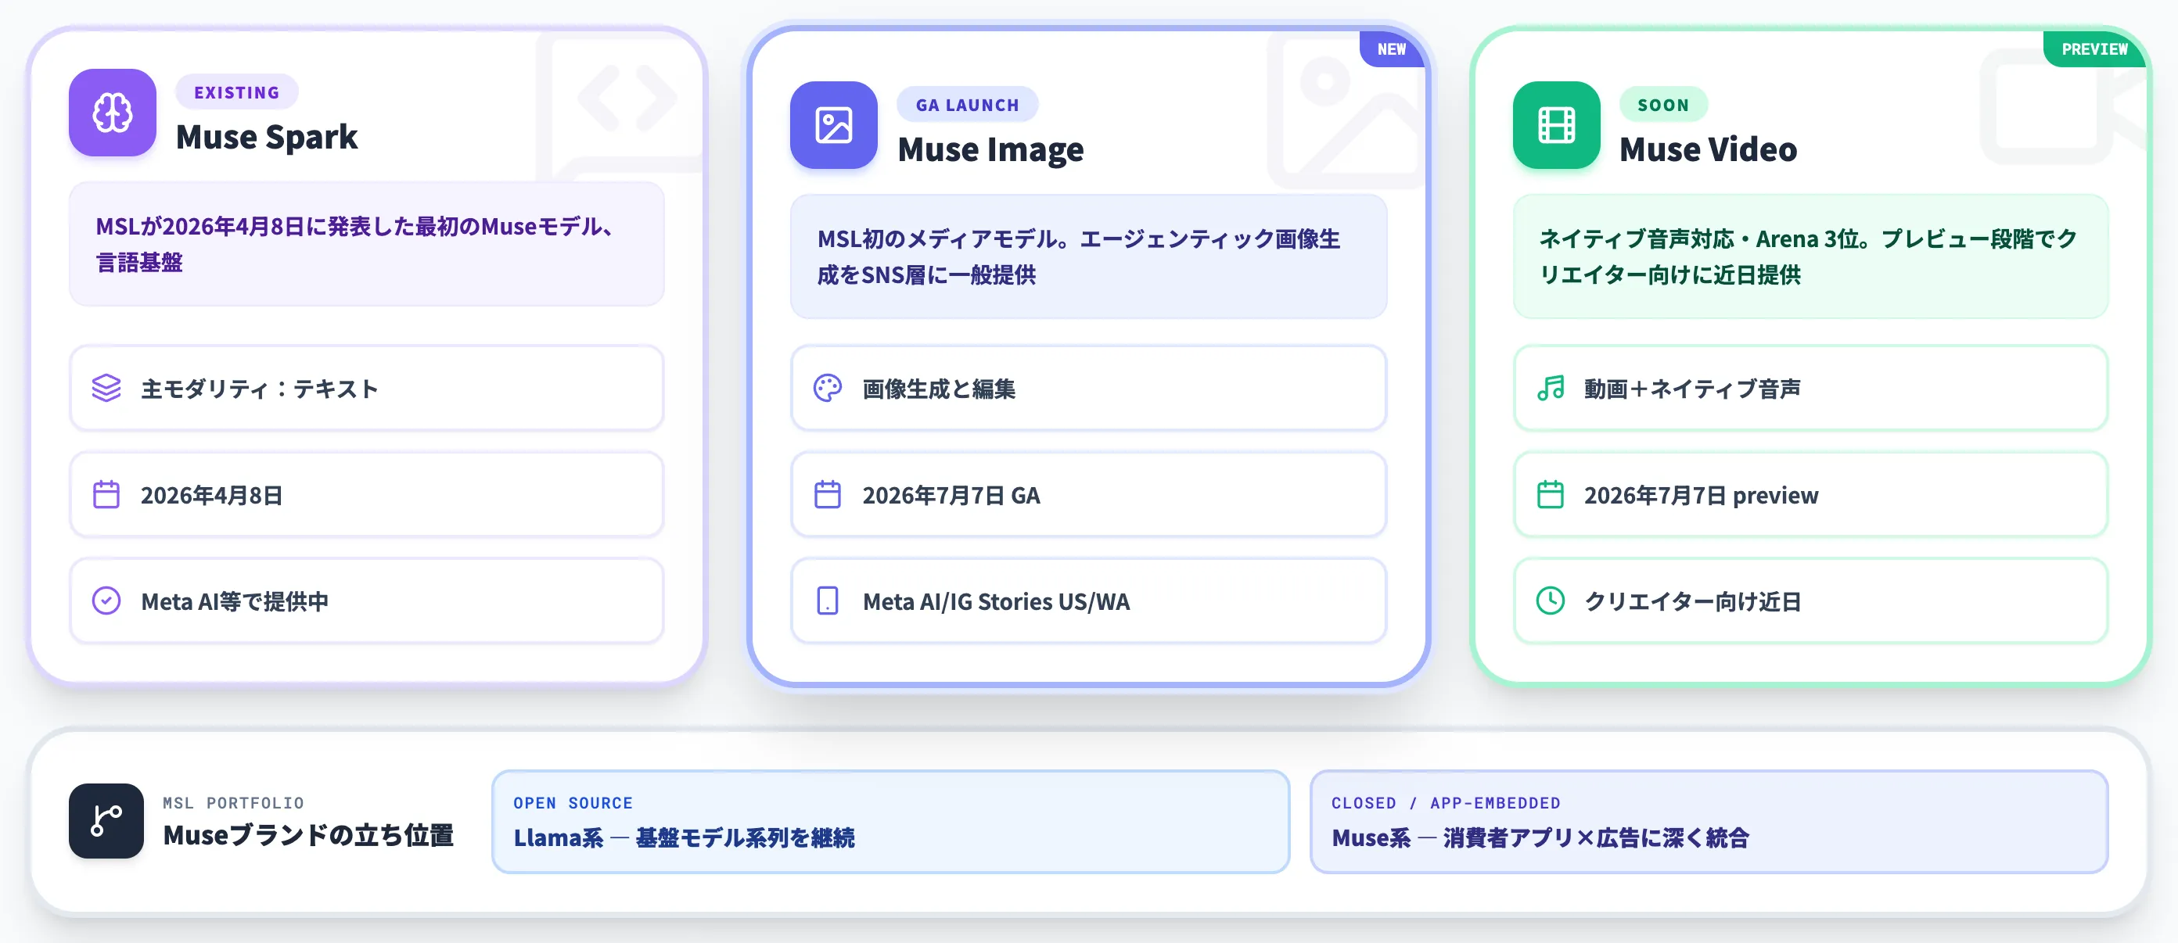The height and width of the screenshot is (943, 2178).
Task: Click the text 'Meta AI/IG Stories US/WA'
Action: (996, 601)
